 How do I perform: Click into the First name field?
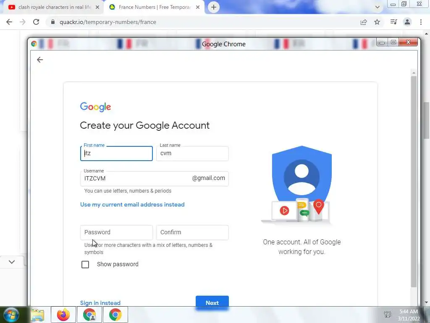[x=116, y=153]
